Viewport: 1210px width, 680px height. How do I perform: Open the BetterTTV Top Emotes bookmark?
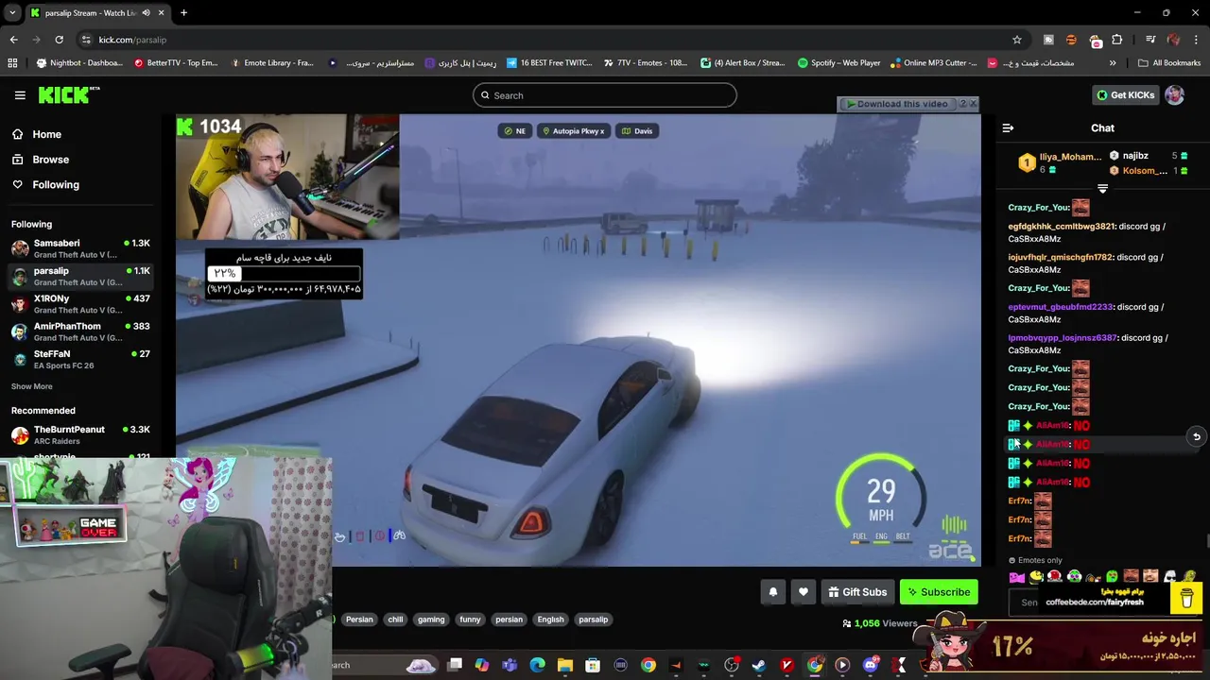click(176, 63)
